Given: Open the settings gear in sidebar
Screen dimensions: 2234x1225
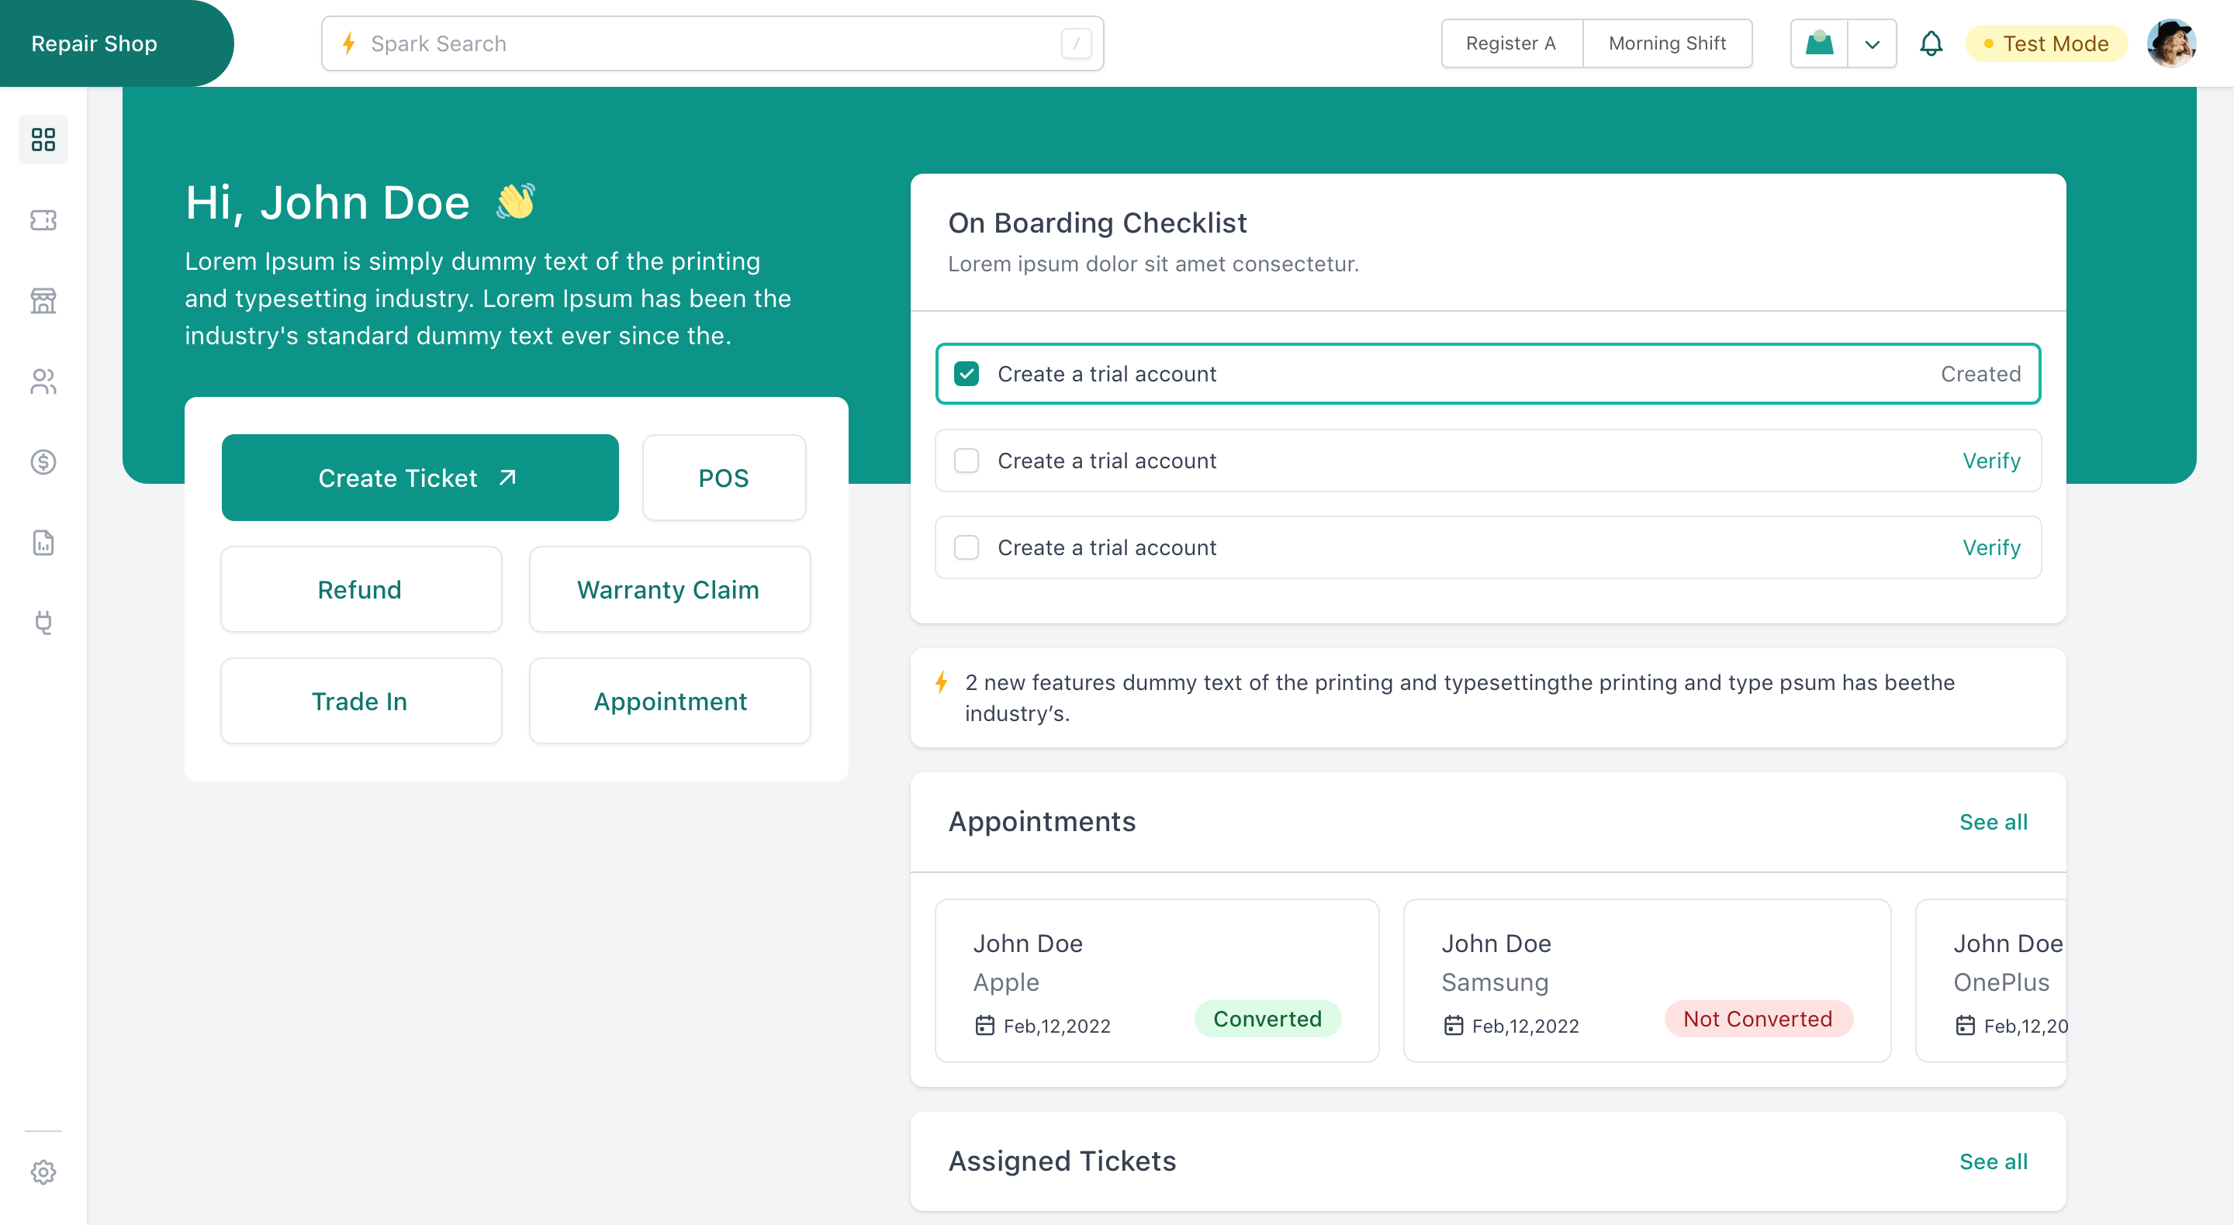Looking at the screenshot, I should pos(43,1172).
